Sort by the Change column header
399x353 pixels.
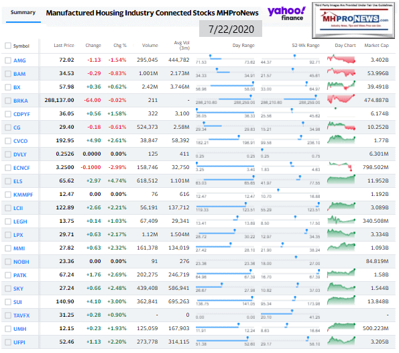click(x=93, y=46)
